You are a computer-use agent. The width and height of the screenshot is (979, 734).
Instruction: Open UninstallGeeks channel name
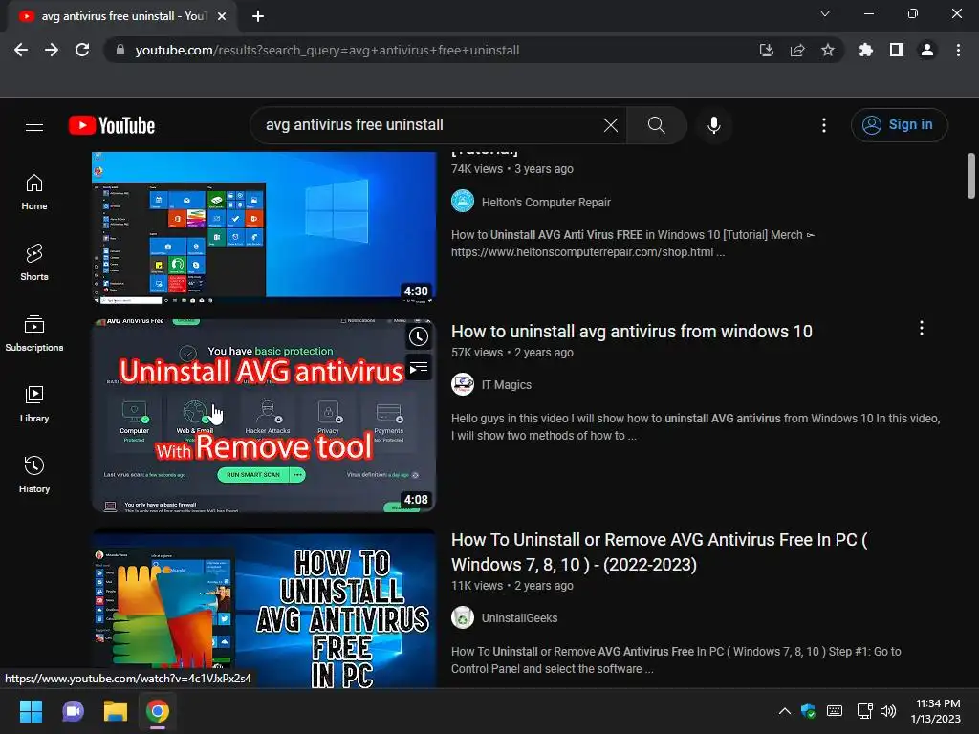click(519, 618)
